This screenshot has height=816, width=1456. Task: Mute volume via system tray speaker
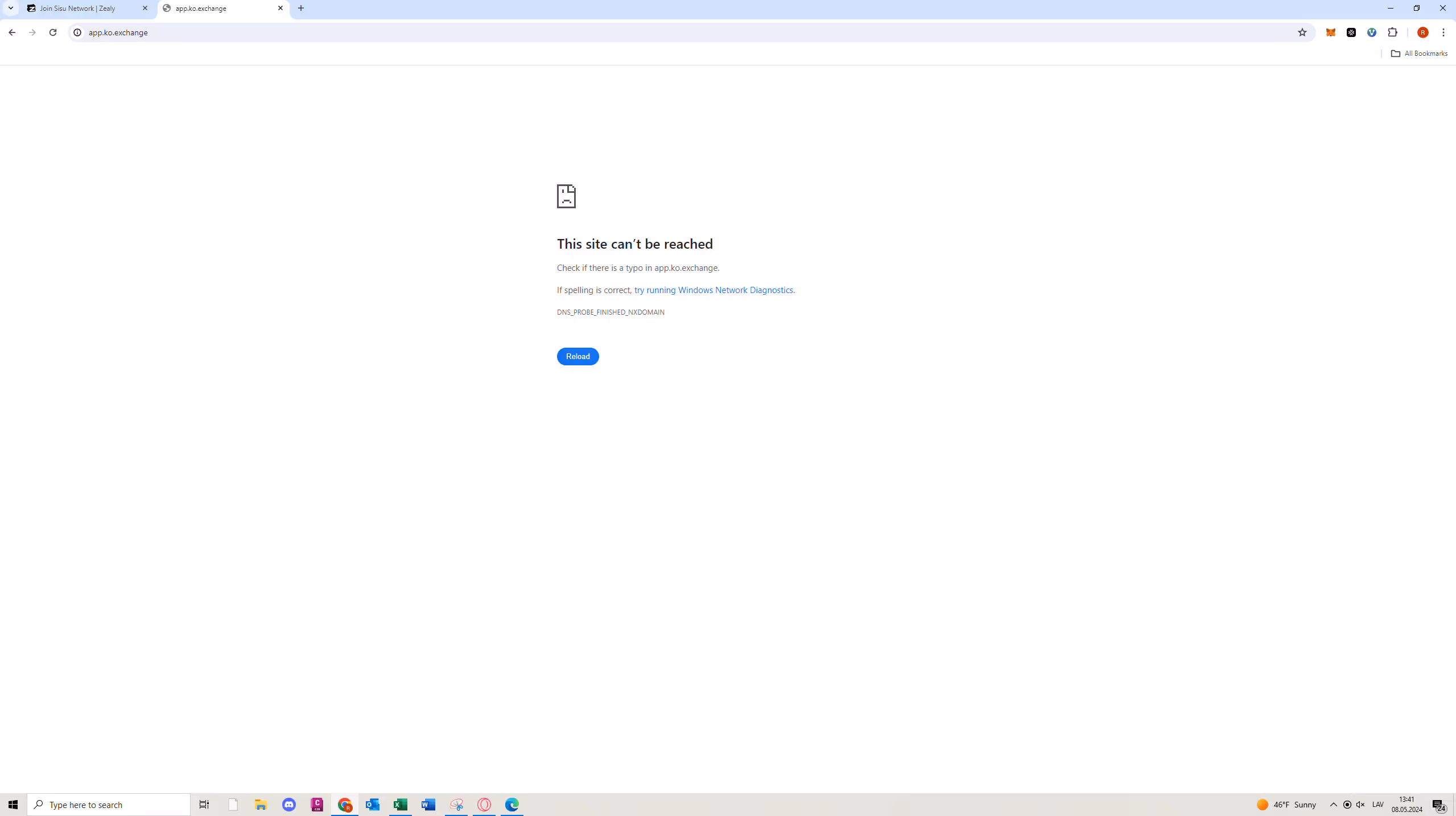pyautogui.click(x=1360, y=804)
